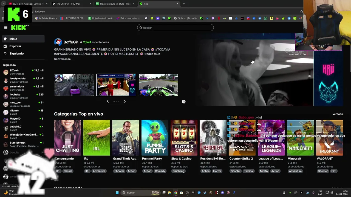Click the Horror tag under Resident Evil

217,171
